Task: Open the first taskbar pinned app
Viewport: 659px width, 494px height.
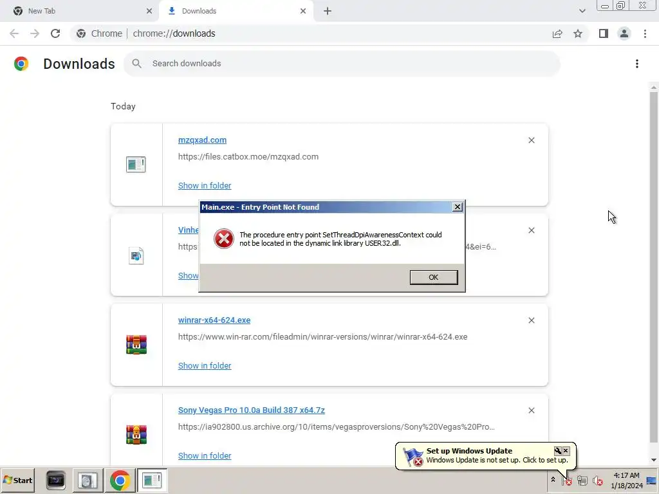Action: [x=55, y=480]
